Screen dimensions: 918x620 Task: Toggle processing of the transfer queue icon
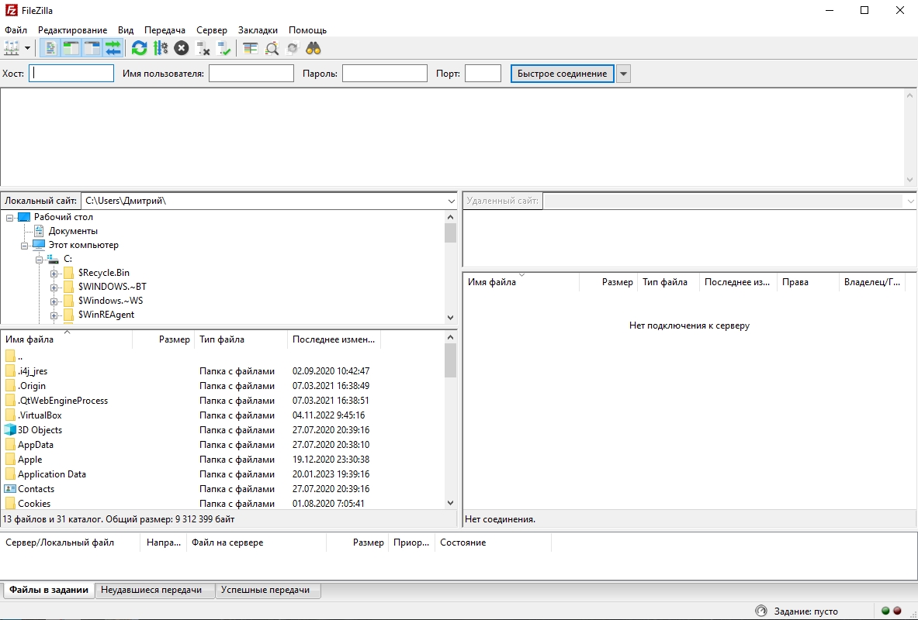161,49
